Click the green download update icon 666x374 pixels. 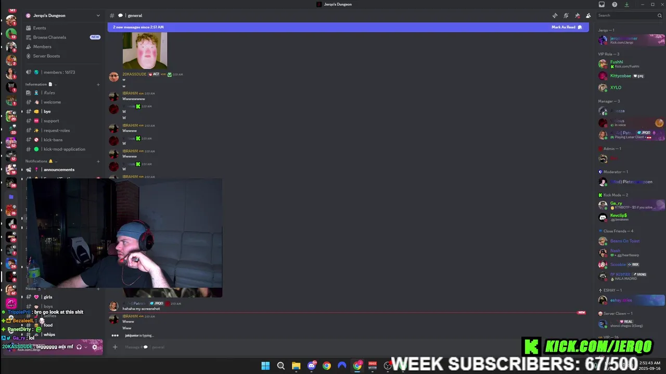[x=626, y=4]
